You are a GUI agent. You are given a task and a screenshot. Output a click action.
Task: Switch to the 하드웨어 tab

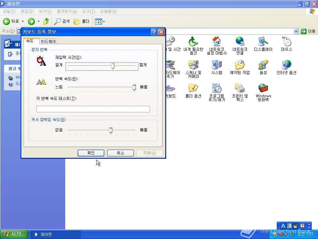48,41
